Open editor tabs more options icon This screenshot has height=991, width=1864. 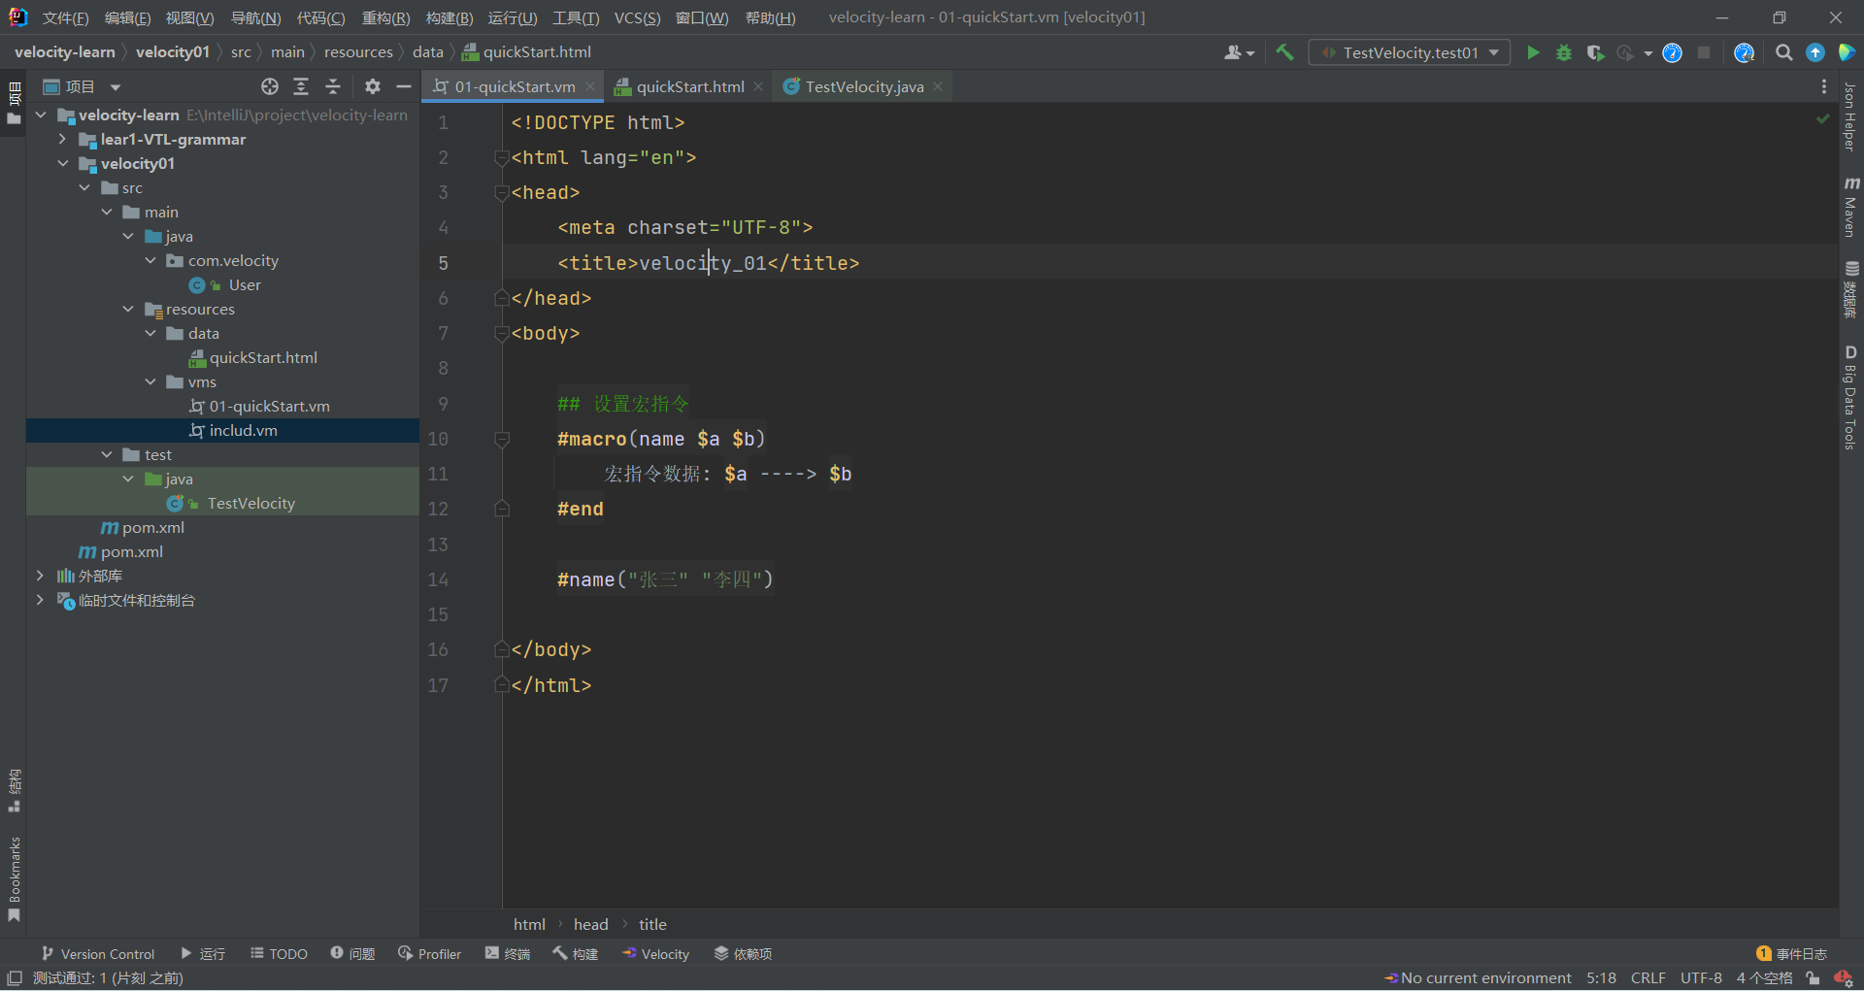coord(1824,86)
